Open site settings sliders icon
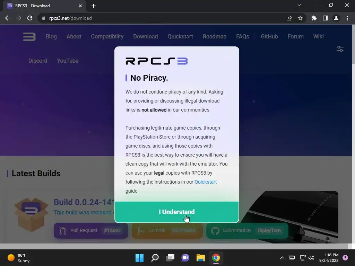 pyautogui.click(x=340, y=49)
